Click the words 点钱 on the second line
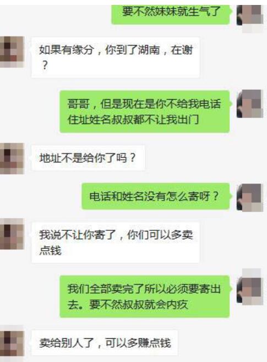The image size is (267, 362). [x=50, y=251]
